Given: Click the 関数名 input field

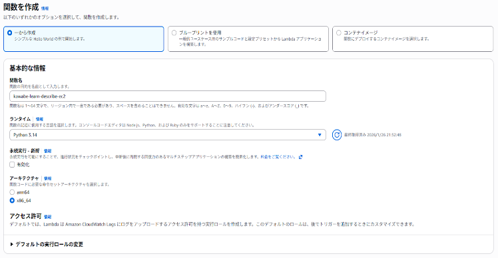Looking at the screenshot, I should (168, 96).
